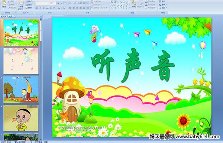Close the slides thumbnail pane
Screen dimensions: 223x143
(40, 16)
